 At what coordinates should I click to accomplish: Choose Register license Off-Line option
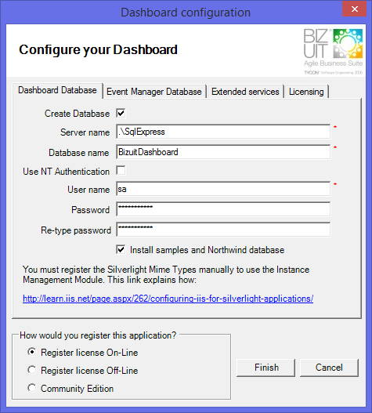32,370
